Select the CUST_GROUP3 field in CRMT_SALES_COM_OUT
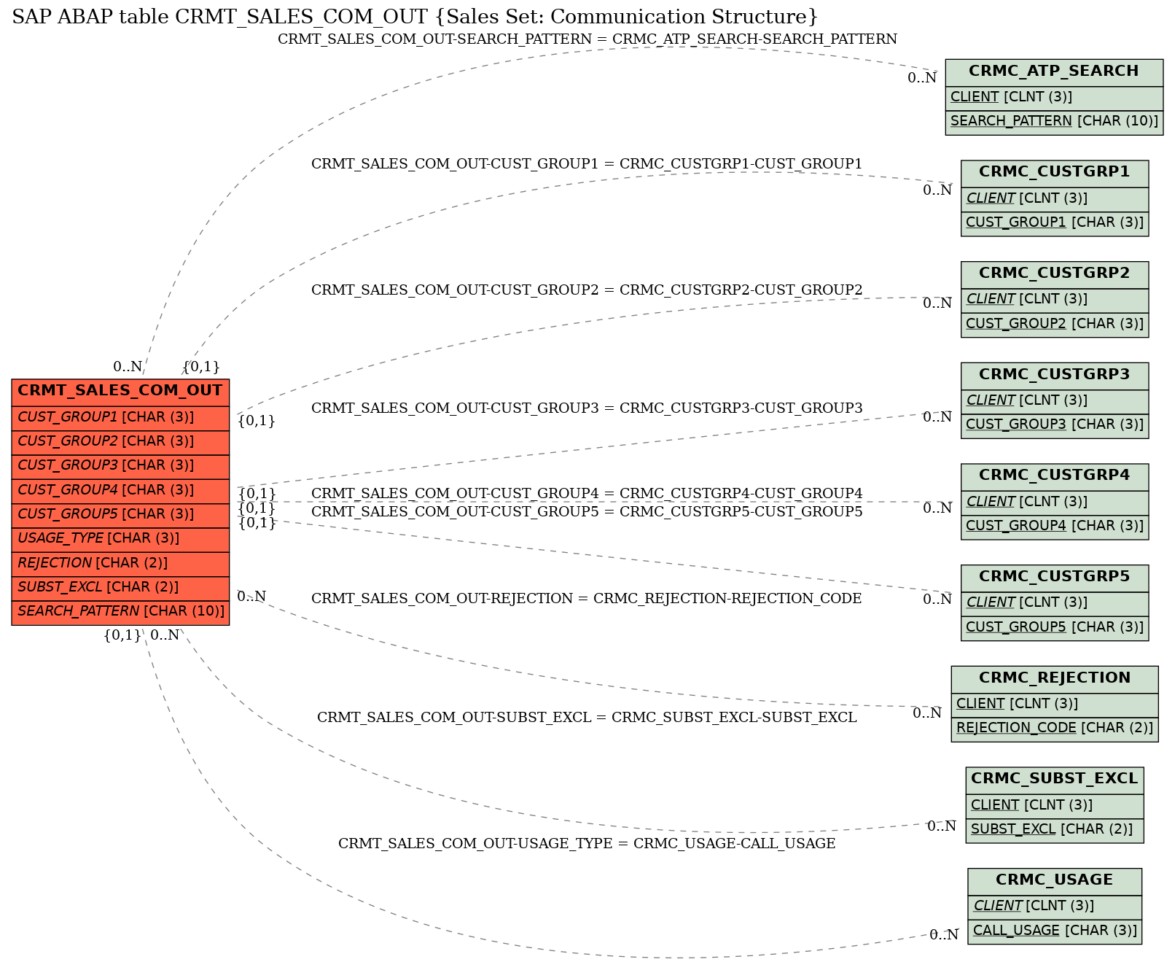Image resolution: width=1175 pixels, height=962 pixels. [x=120, y=466]
